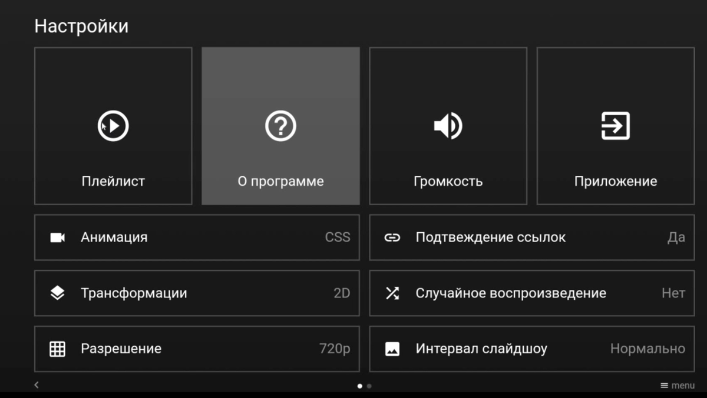
Task: Disable Подтвеждение ссылок setting
Action: coord(530,237)
